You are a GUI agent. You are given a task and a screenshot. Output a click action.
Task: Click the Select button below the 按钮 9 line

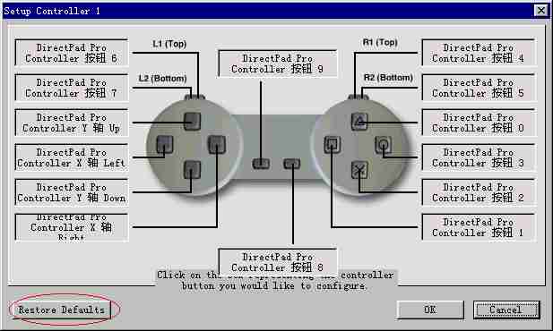tap(261, 164)
